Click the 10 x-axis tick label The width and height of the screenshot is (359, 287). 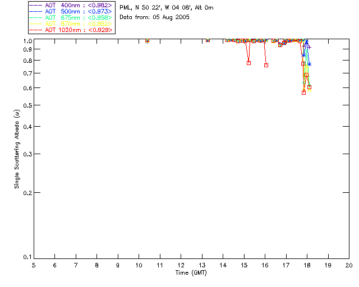click(139, 265)
